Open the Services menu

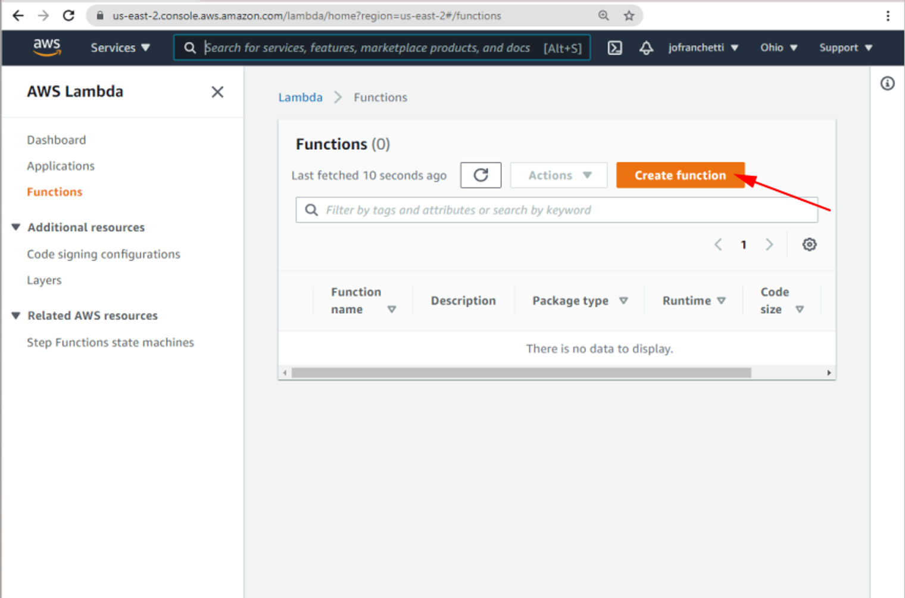pyautogui.click(x=119, y=48)
